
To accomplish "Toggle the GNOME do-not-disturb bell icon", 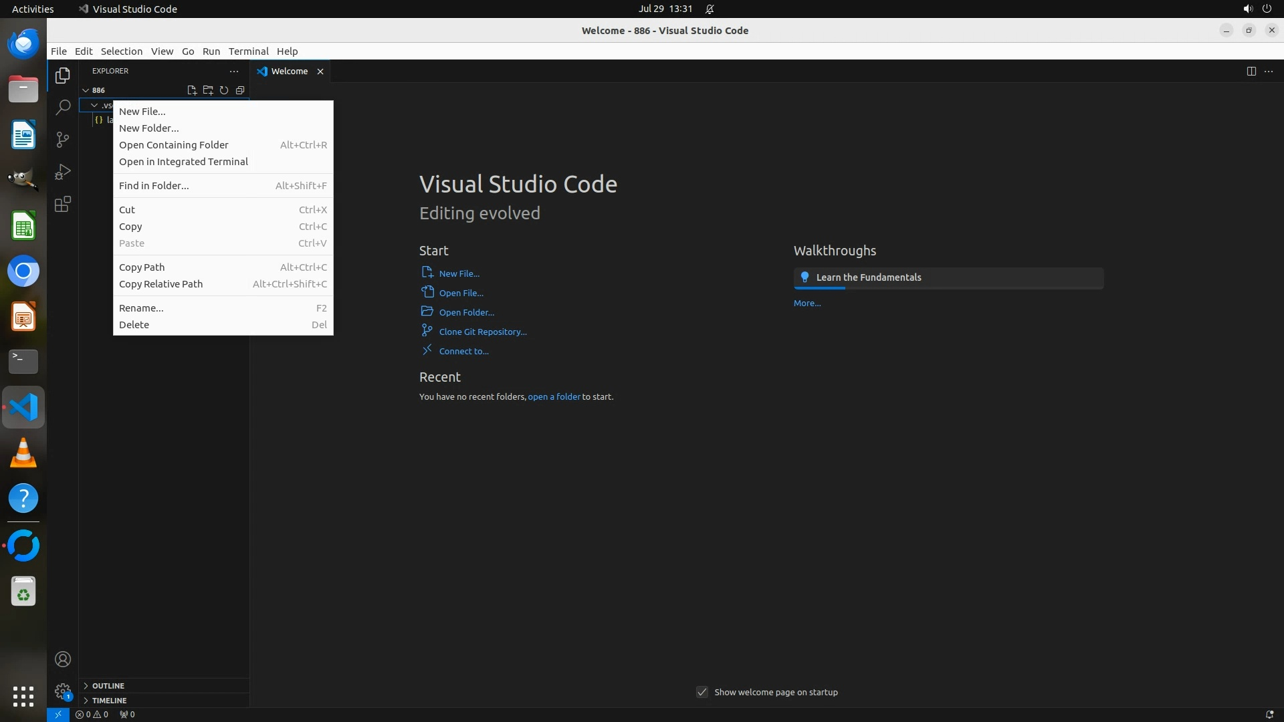I will [710, 9].
